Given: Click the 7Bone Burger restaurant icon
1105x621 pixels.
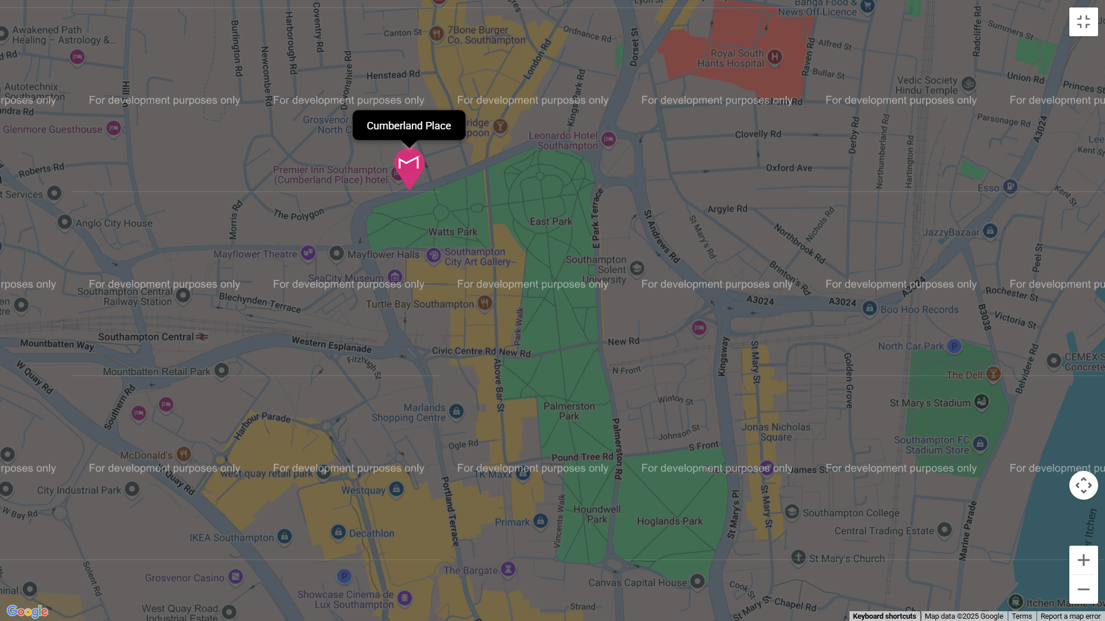Looking at the screenshot, I should pyautogui.click(x=436, y=33).
